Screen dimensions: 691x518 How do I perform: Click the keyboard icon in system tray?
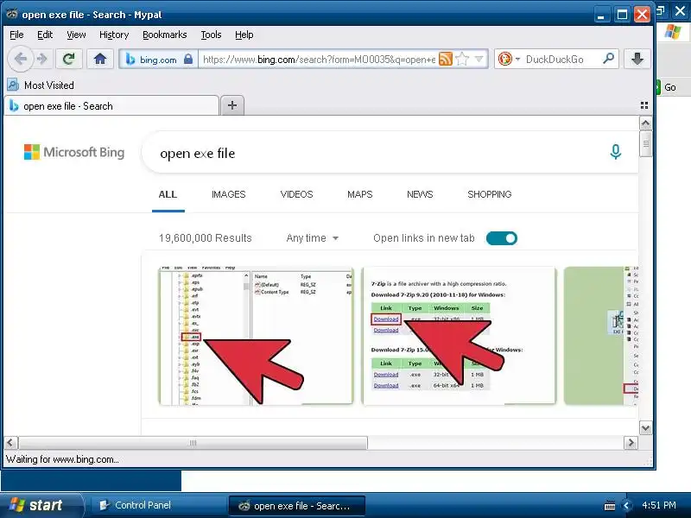[x=610, y=506]
